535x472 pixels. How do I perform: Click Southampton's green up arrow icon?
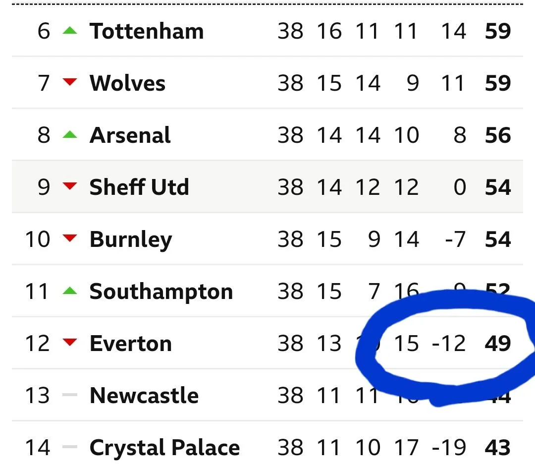[70, 291]
